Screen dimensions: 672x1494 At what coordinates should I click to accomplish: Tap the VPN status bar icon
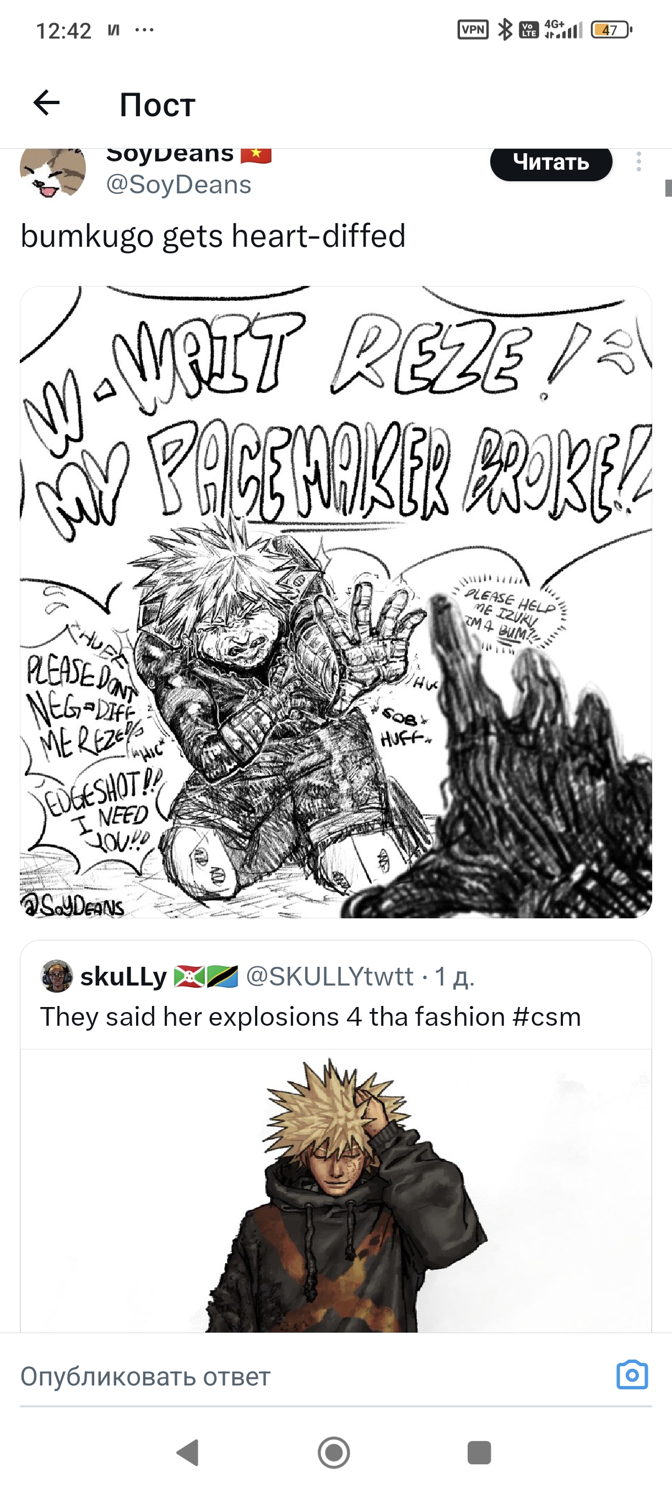pos(473,29)
